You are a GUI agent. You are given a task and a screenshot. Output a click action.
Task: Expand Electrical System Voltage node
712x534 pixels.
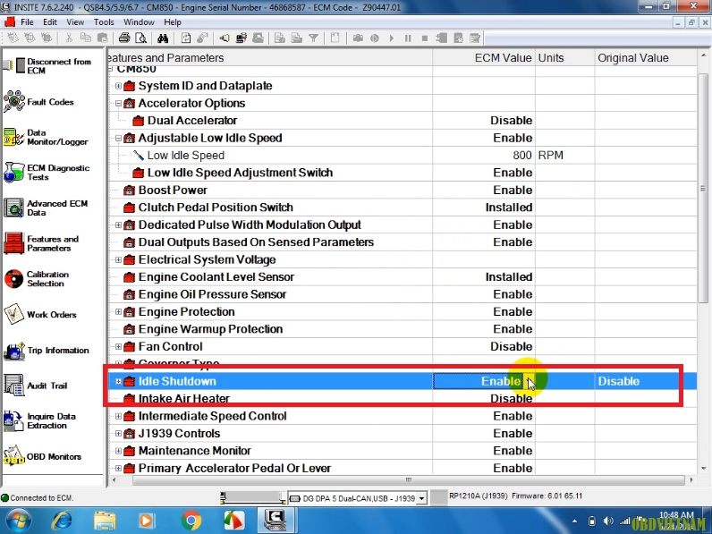click(118, 259)
